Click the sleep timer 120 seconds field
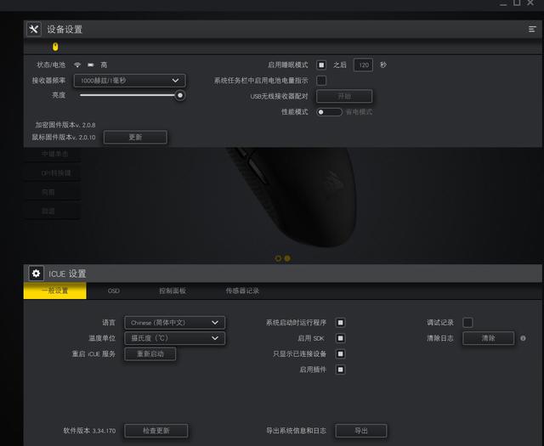The width and height of the screenshot is (544, 446). pyautogui.click(x=363, y=65)
